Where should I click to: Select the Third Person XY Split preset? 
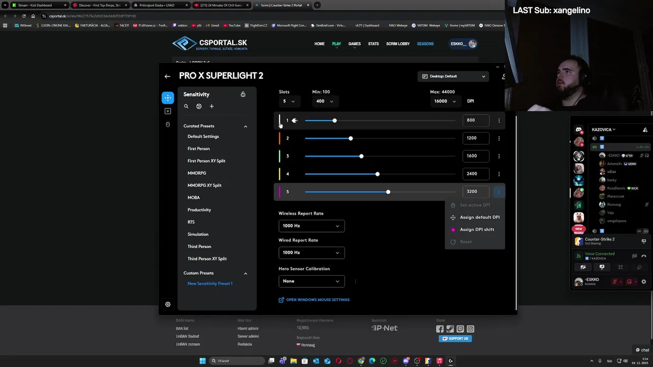(207, 259)
